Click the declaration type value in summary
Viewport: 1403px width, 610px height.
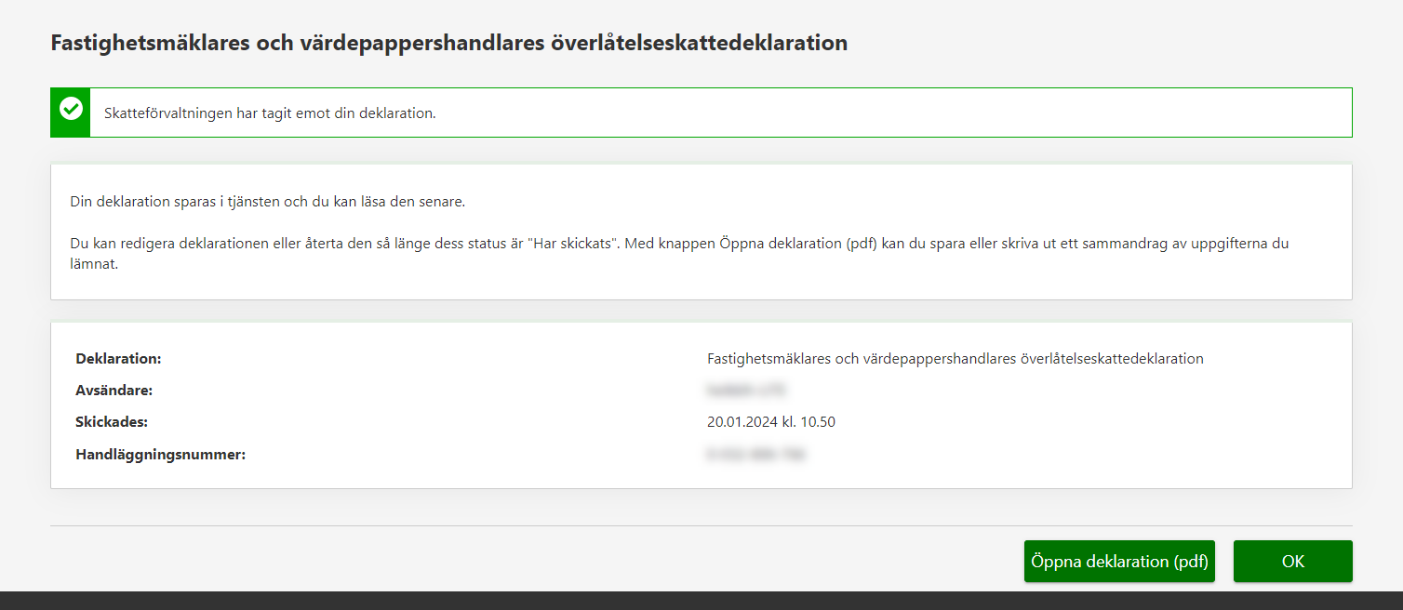955,359
